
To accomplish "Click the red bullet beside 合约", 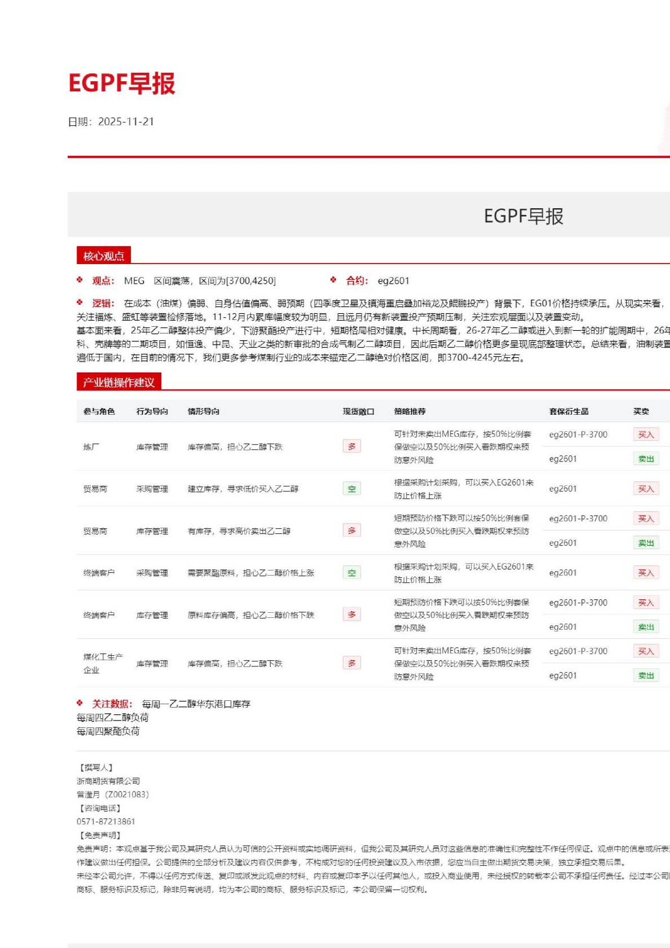I will click(x=333, y=280).
